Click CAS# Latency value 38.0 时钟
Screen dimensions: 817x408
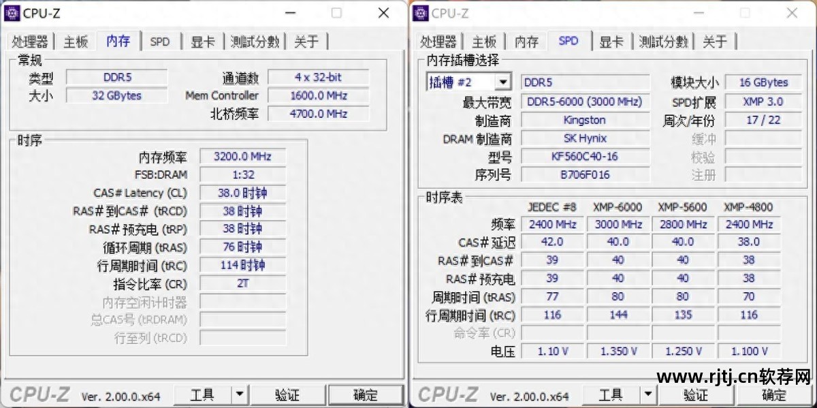coord(243,193)
